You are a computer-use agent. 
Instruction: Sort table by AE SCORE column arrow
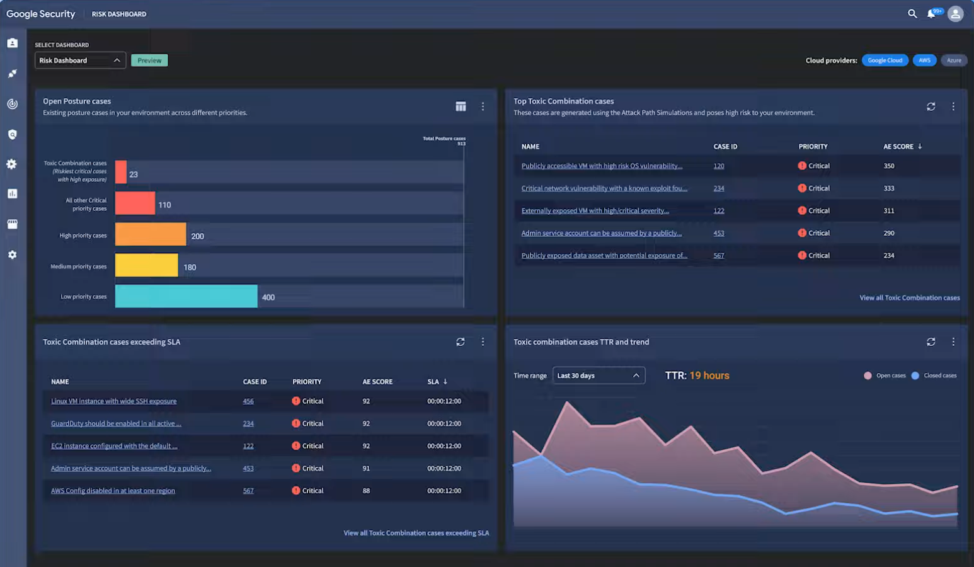[x=920, y=146]
